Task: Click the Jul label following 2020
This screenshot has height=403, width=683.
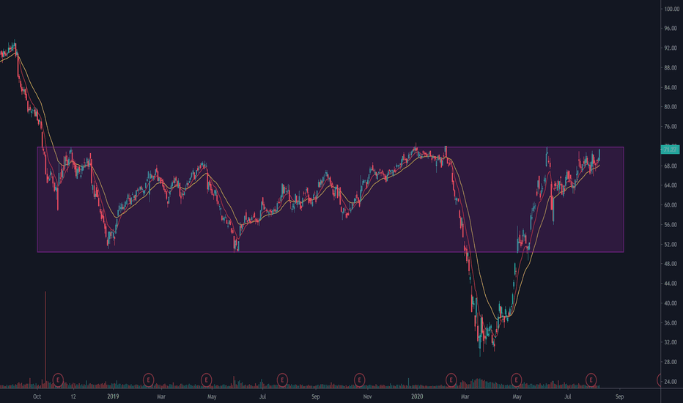Action: [x=567, y=396]
